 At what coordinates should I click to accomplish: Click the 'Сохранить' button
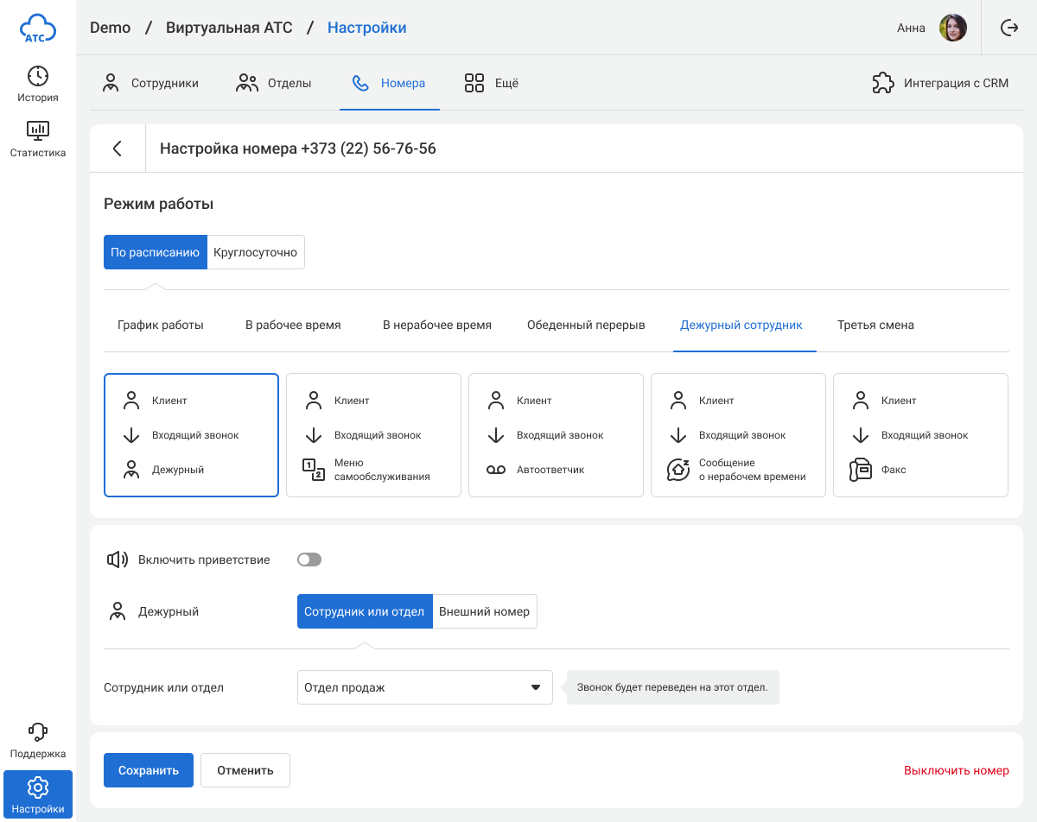point(149,770)
